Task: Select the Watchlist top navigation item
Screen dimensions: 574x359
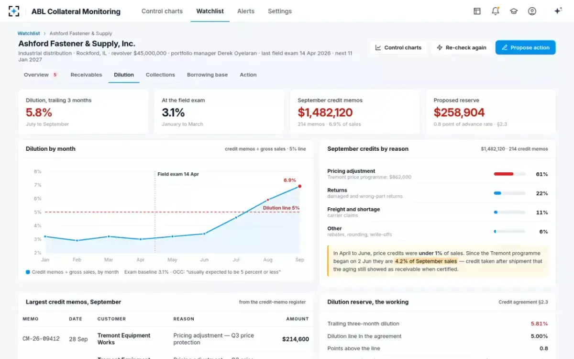Action: tap(210, 11)
